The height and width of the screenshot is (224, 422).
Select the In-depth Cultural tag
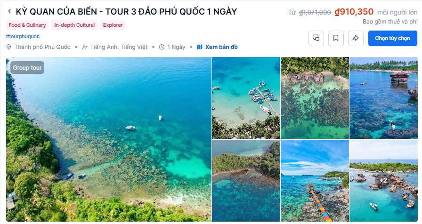[74, 25]
